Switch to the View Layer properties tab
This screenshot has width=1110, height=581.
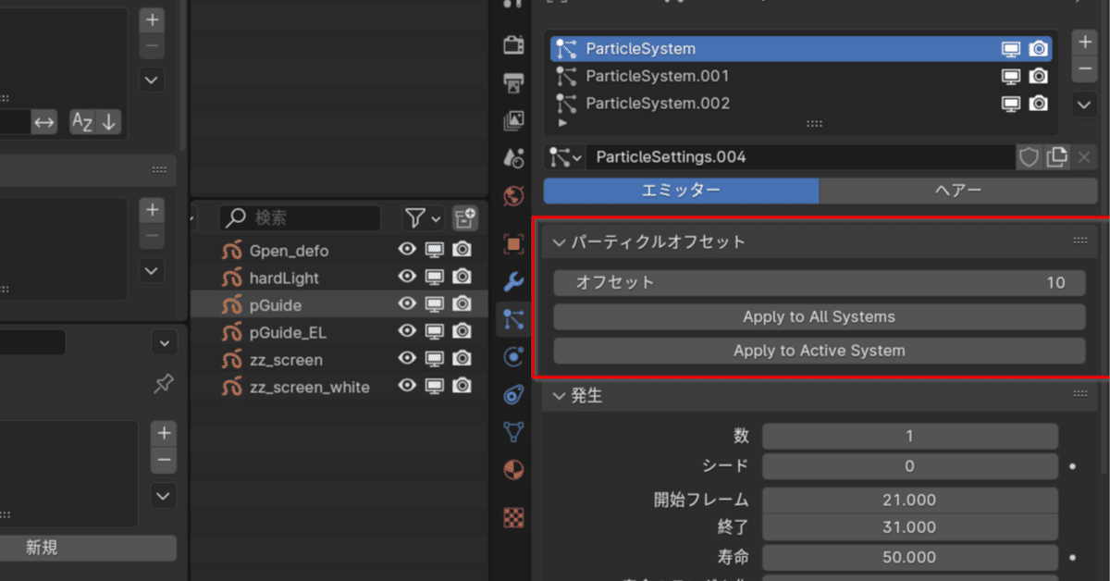click(513, 120)
